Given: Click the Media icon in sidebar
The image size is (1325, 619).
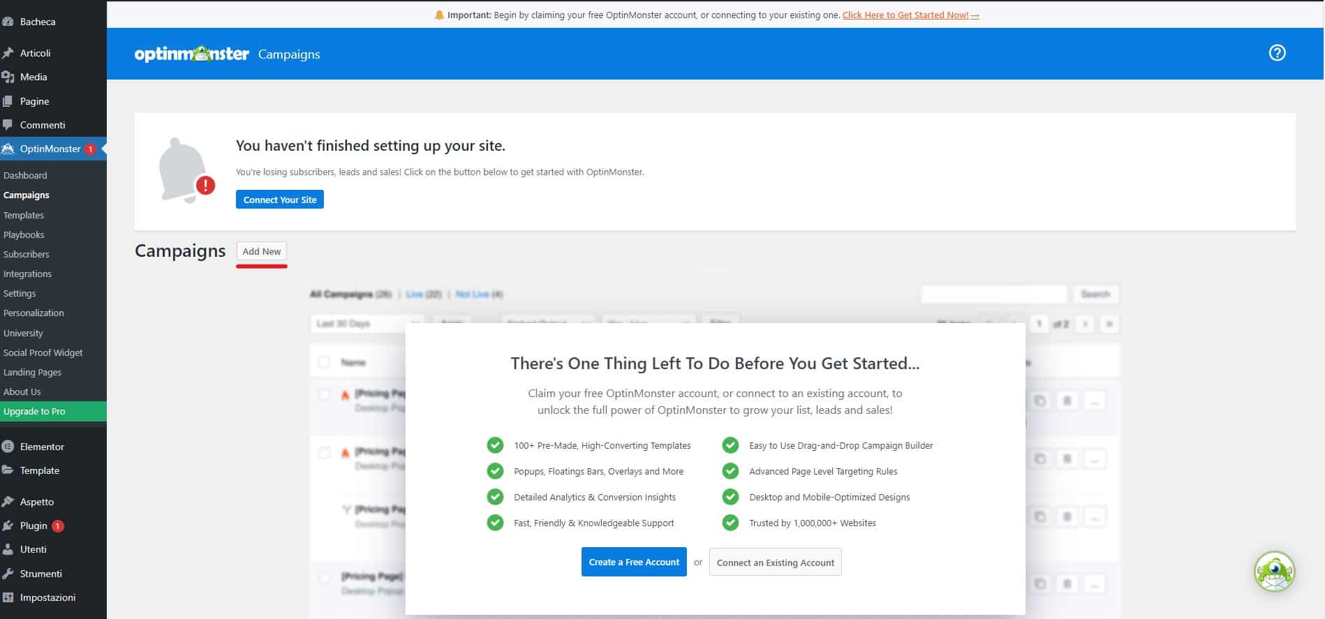Looking at the screenshot, I should pyautogui.click(x=8, y=77).
